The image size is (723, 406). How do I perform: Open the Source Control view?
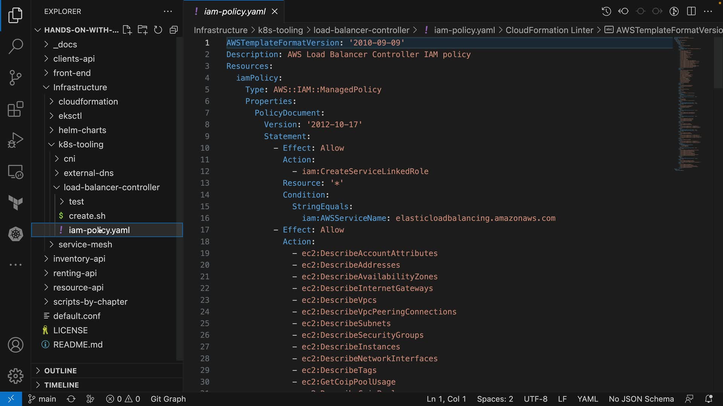[15, 78]
